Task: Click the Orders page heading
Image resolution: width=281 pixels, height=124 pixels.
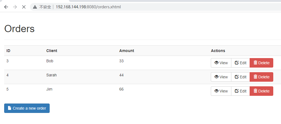Action: point(19,29)
